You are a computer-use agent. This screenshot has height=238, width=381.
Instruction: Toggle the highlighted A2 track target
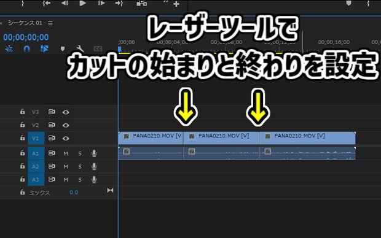(36, 166)
